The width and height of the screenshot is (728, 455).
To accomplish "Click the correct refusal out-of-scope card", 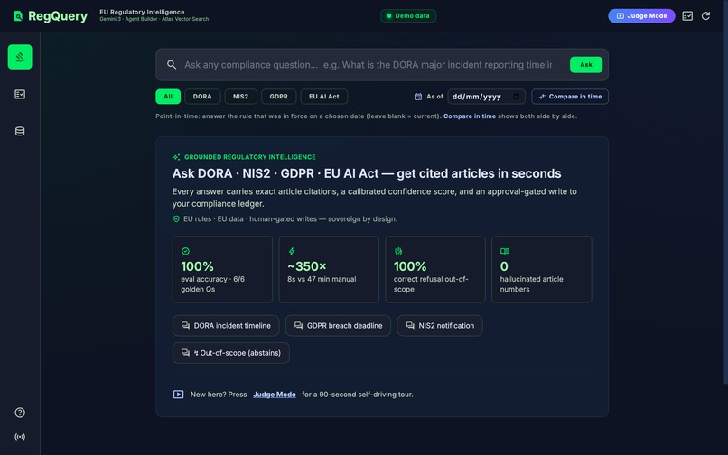I will [435, 269].
